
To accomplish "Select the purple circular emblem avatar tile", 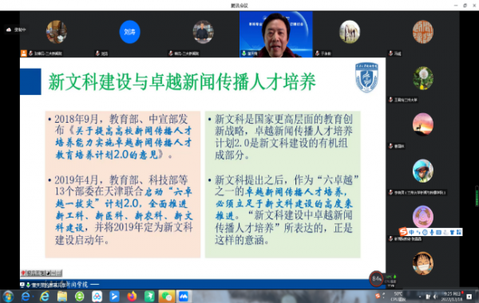I will 423,217.
